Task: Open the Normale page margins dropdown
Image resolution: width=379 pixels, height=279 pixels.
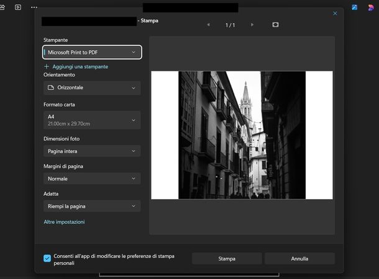Action: (92, 179)
